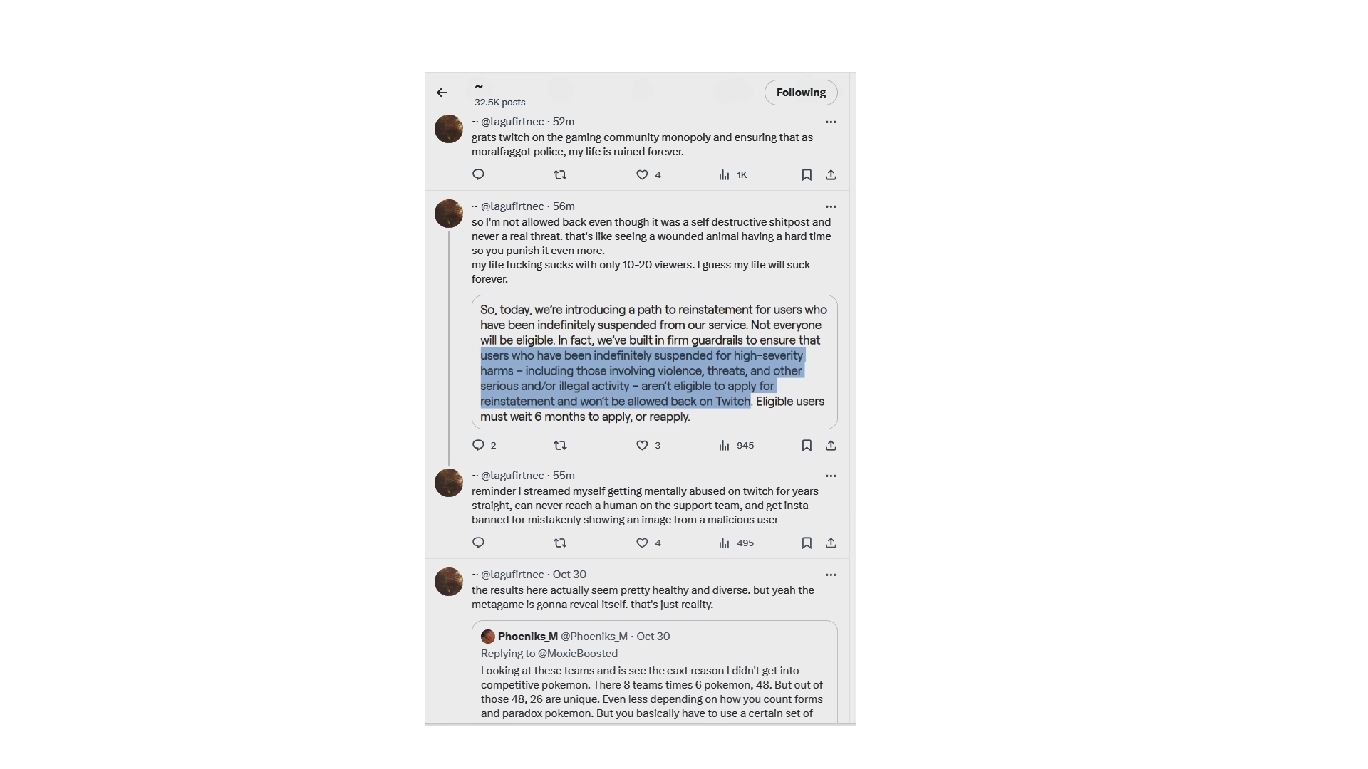The width and height of the screenshot is (1368, 769).
Task: Open the quoted Twitch reinstatement text image
Action: (654, 362)
